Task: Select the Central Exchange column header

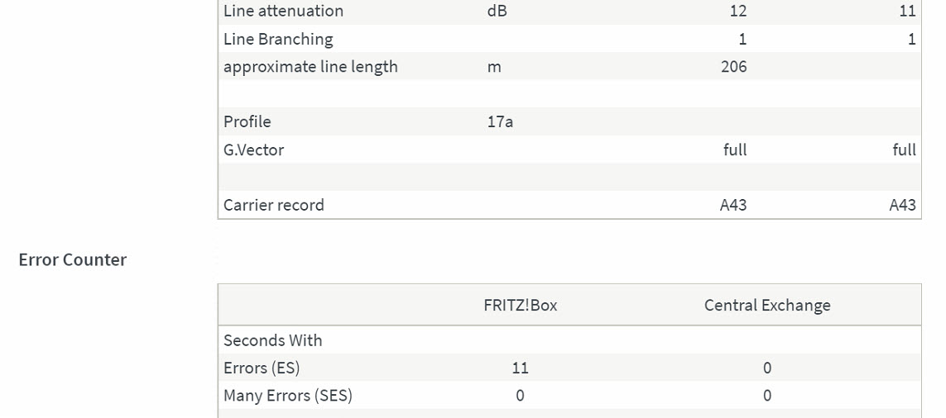Action: (766, 305)
